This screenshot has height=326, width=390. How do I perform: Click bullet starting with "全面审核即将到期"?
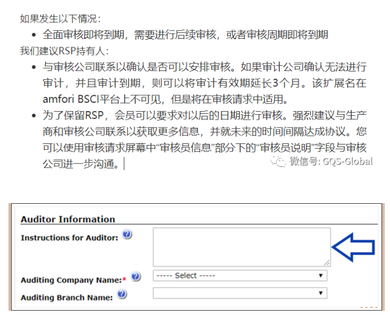185,35
